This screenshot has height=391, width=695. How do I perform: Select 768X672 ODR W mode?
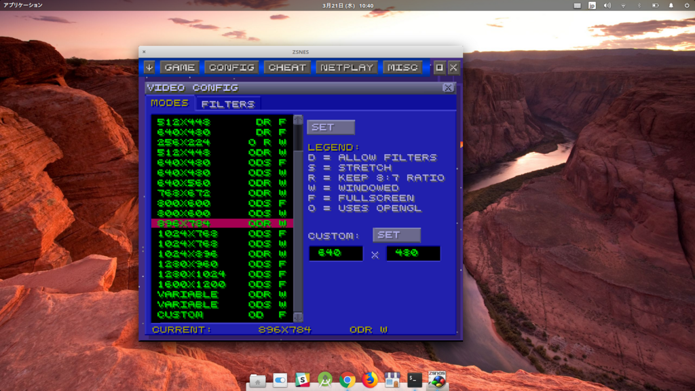pyautogui.click(x=222, y=193)
